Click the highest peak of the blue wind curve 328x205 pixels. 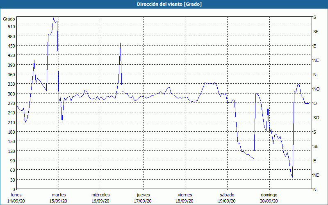click(54, 18)
